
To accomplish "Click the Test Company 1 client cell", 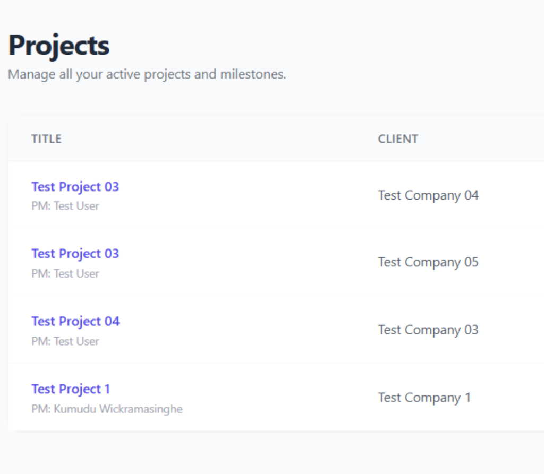I will 424,398.
